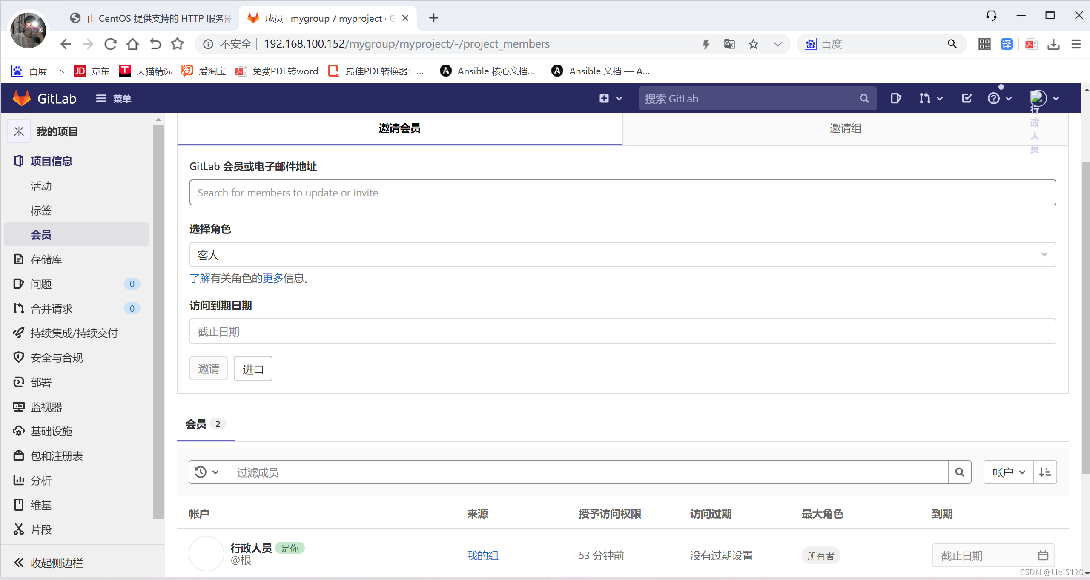
Task: Switch to the 邀请组 tab
Action: tap(845, 128)
